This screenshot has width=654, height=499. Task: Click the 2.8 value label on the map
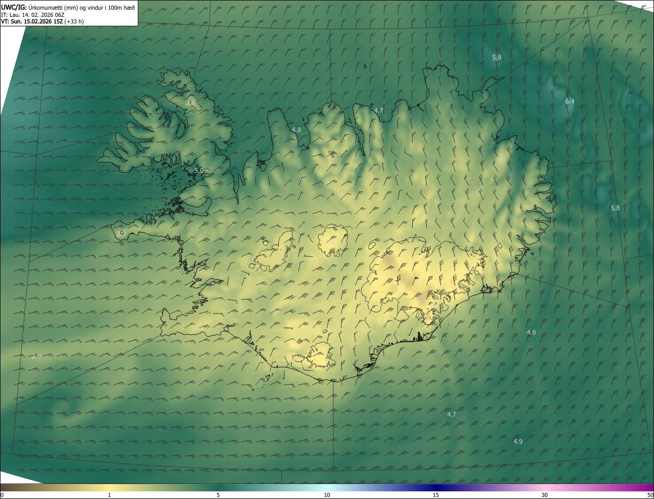click(191, 103)
